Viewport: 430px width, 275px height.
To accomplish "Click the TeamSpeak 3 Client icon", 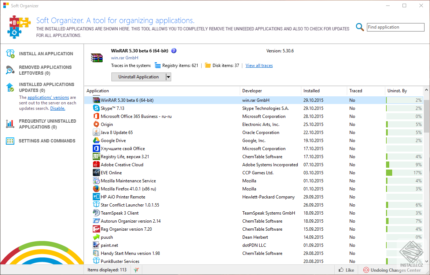I will pyautogui.click(x=96, y=213).
